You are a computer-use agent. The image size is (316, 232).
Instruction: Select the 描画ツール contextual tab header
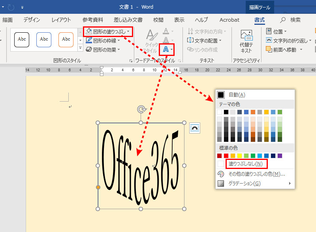tap(260, 7)
